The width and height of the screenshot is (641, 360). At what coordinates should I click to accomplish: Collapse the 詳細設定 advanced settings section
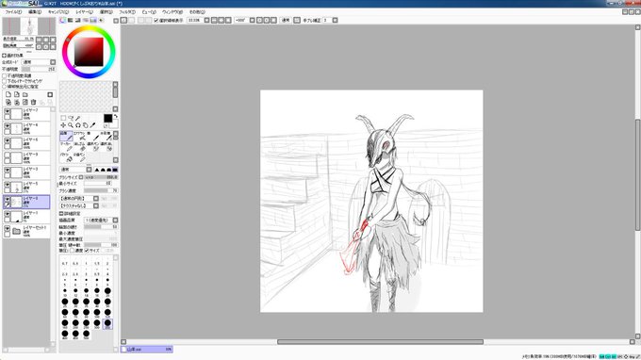(x=61, y=214)
